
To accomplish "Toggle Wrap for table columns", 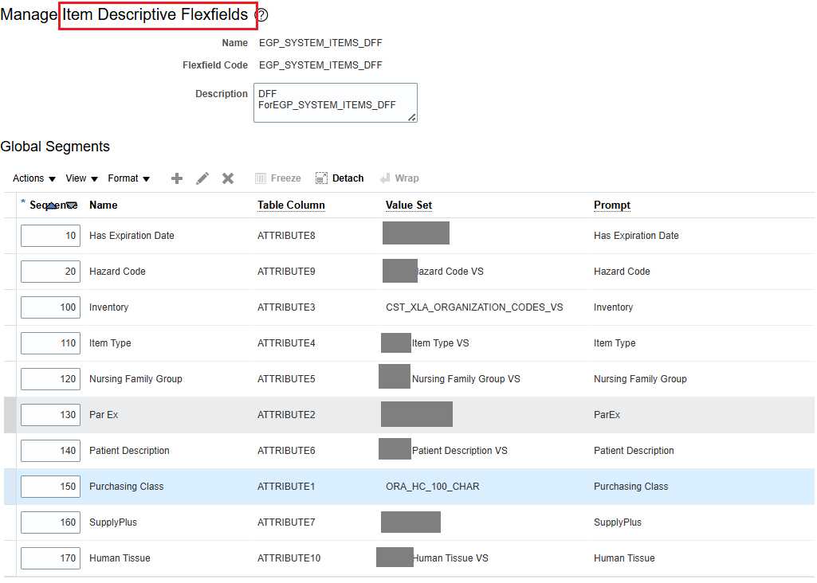I will pos(399,178).
